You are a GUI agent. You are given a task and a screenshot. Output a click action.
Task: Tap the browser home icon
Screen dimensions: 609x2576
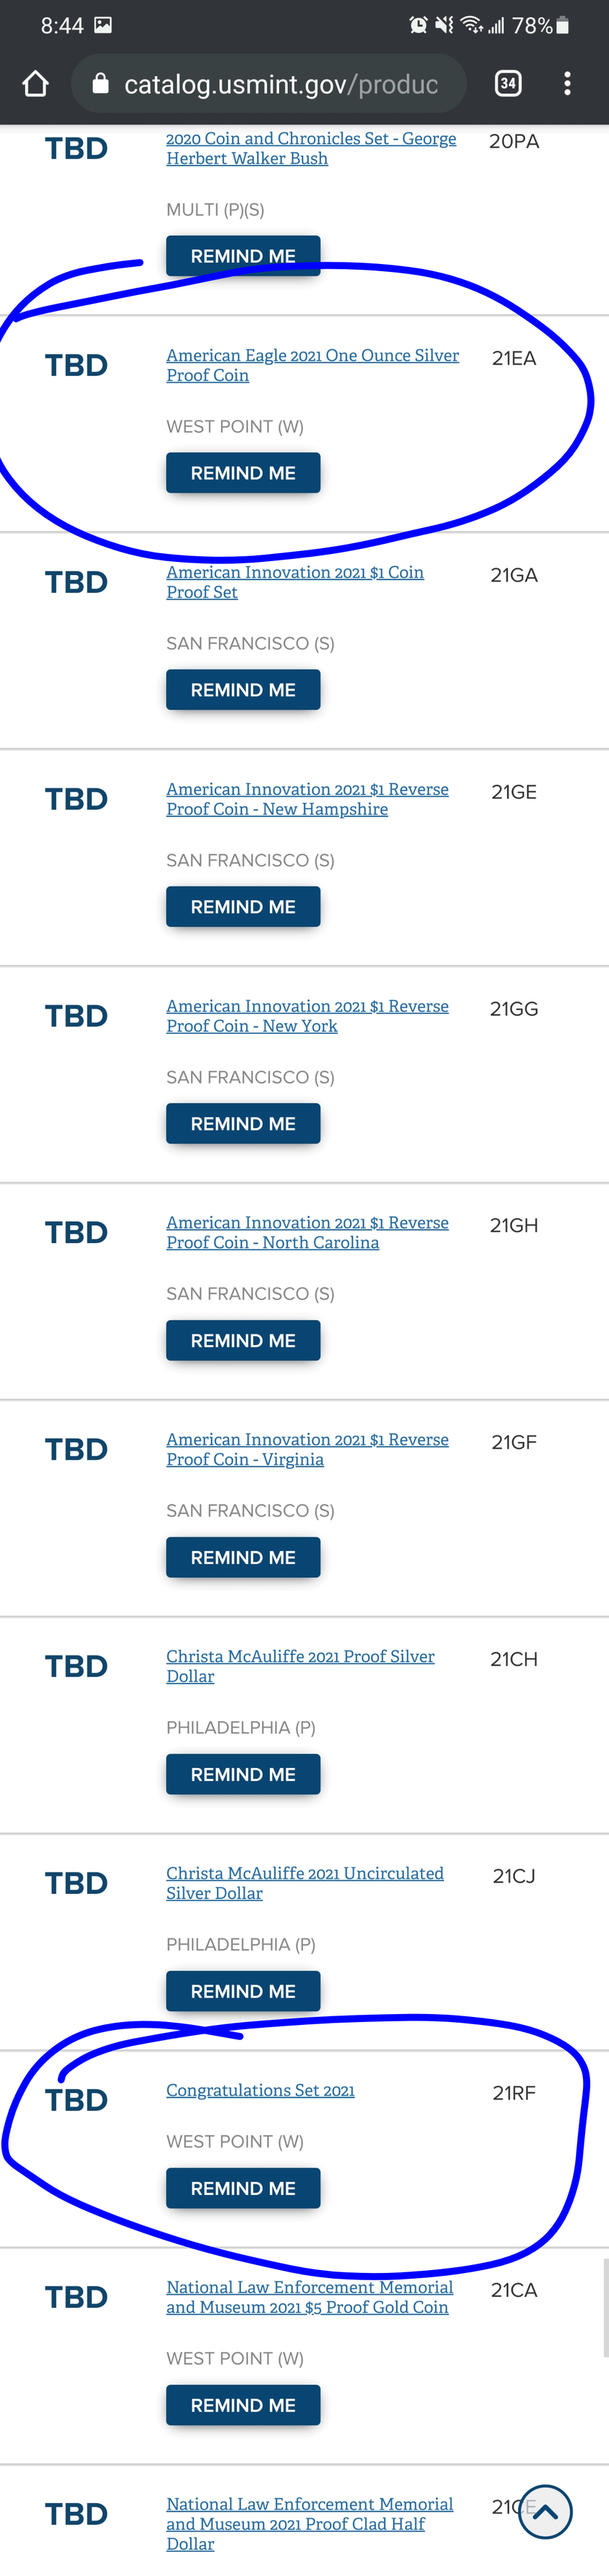[36, 84]
